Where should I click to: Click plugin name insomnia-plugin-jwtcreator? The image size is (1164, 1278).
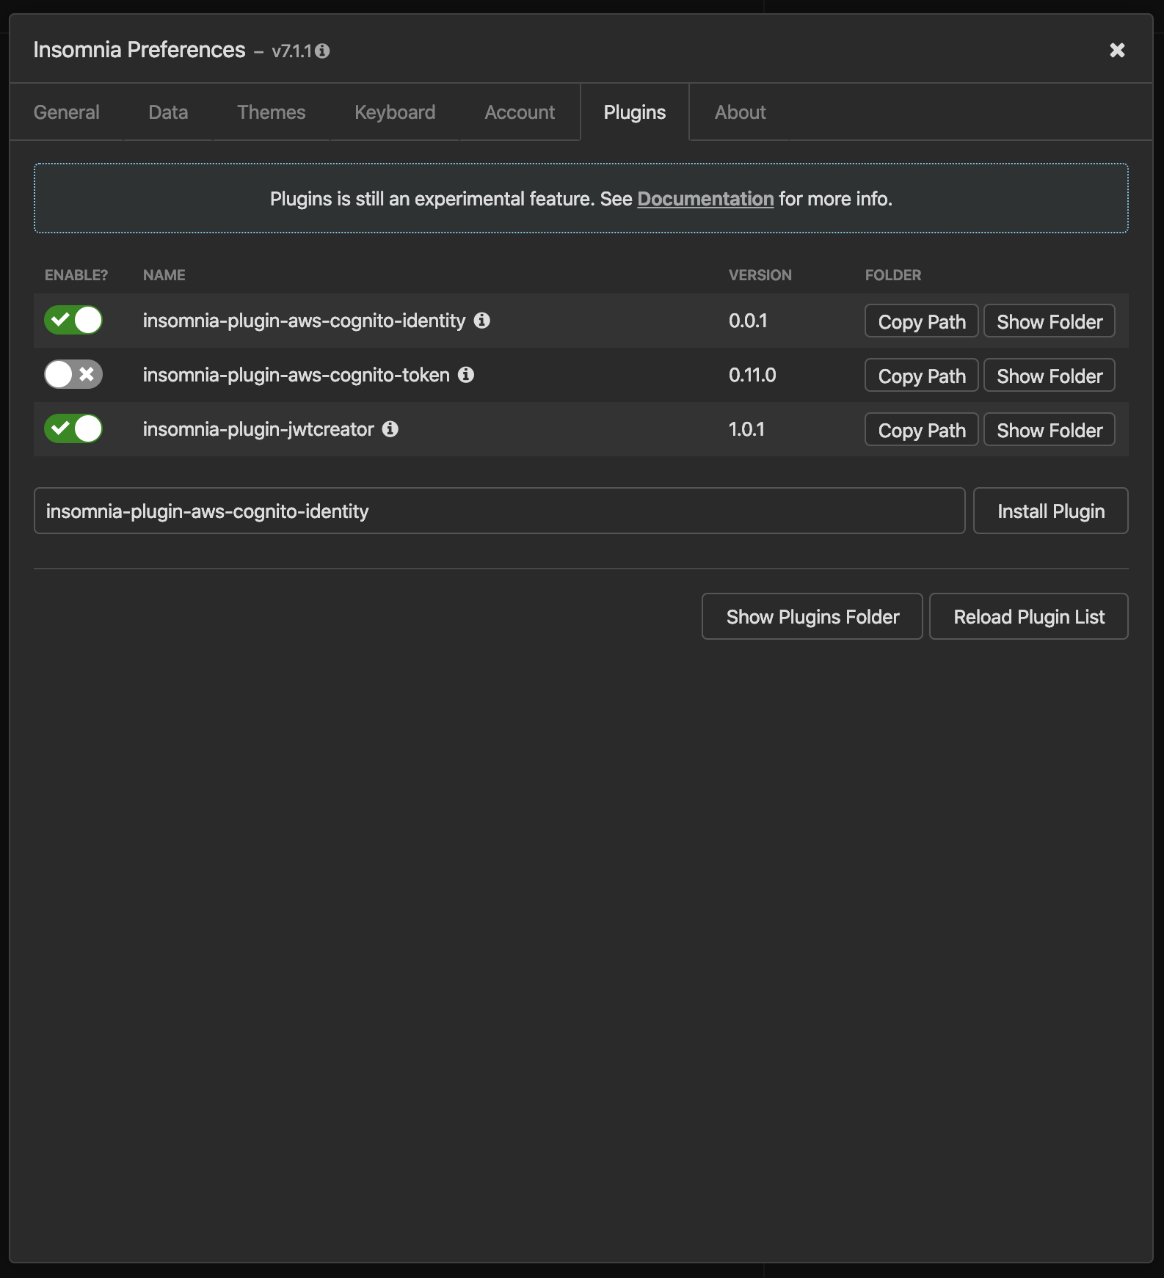click(258, 429)
